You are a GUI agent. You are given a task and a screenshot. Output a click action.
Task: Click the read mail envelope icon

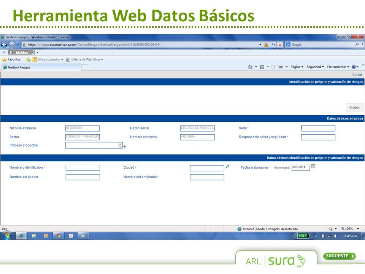pos(273,67)
